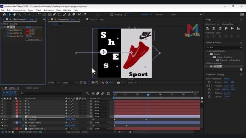The width and height of the screenshot is (246, 138).
Task: Toggle visibility of layer 7 text layer
Action: tap(2, 113)
